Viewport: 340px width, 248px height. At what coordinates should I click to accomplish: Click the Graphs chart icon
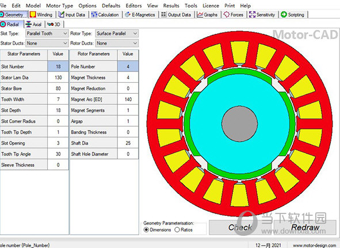[x=200, y=14]
